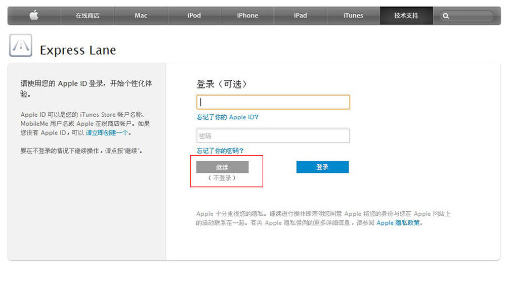Open the iPad navigation tab
This screenshot has height=281, width=506.
click(x=300, y=16)
